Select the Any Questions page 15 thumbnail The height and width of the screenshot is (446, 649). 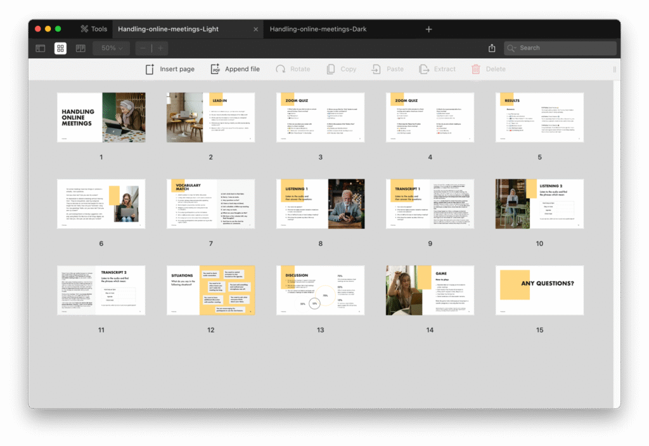tap(539, 290)
